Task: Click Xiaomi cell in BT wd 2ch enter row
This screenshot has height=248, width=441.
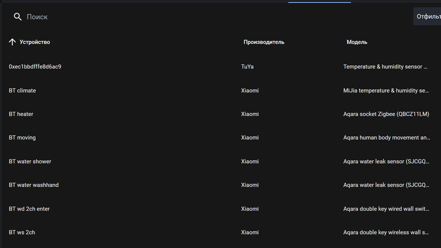Action: click(250, 209)
